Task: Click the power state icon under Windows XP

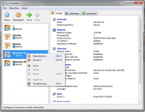Action: coord(14,64)
